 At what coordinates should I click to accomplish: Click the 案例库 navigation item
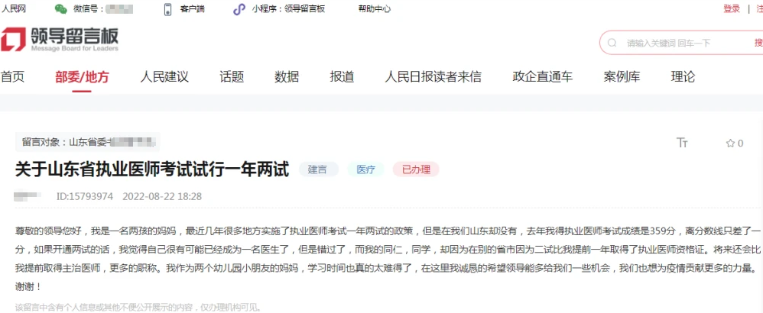[x=622, y=76]
